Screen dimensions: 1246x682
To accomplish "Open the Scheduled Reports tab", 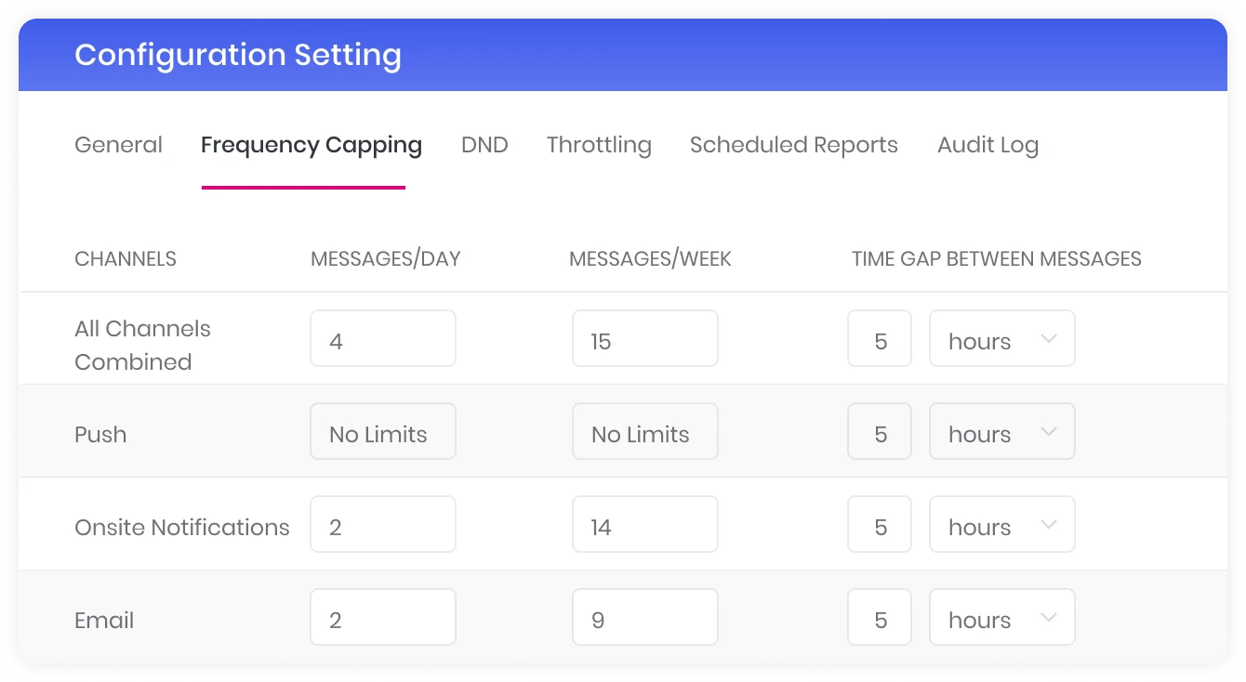I will (x=793, y=145).
